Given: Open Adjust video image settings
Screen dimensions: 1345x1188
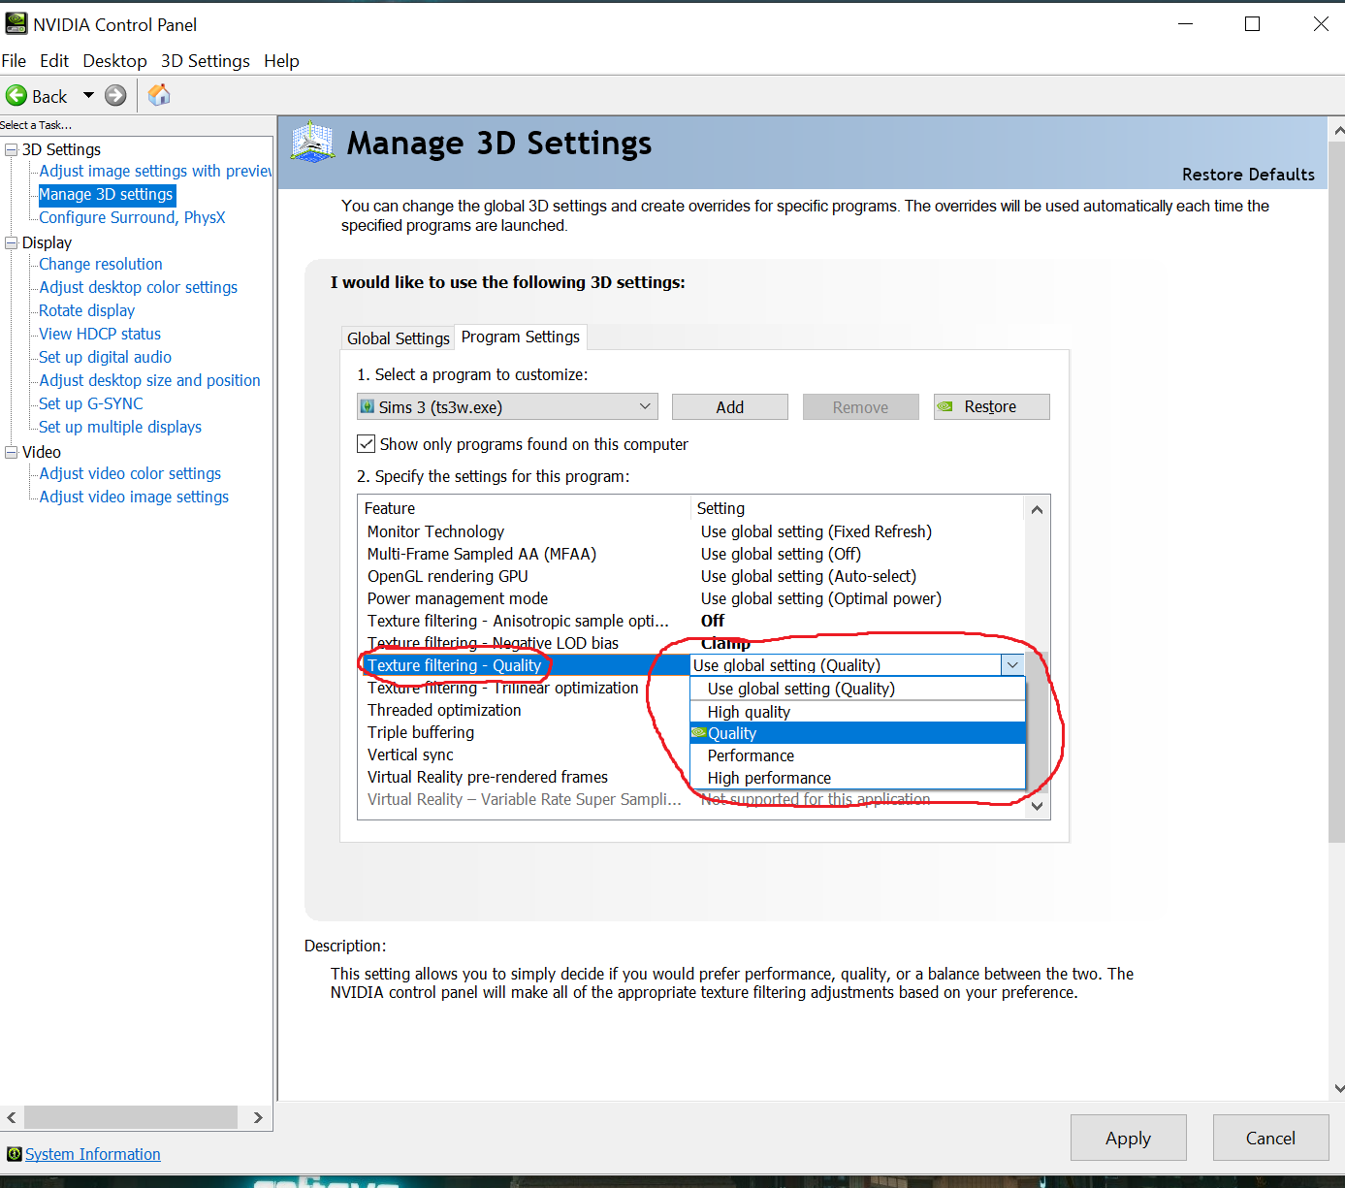Looking at the screenshot, I should click(134, 497).
